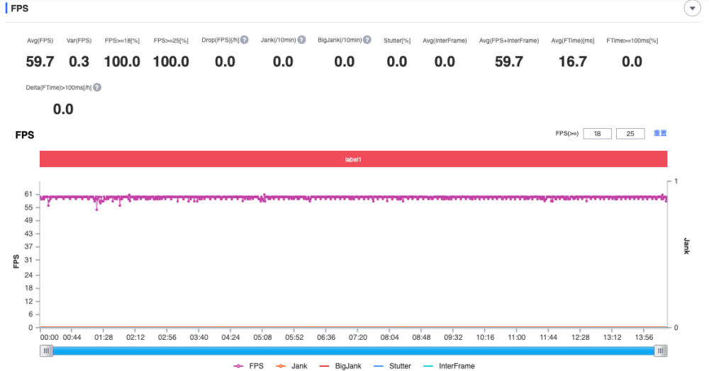This screenshot has height=371, width=709.
Task: Click the FPS threshold field showing 18
Action: click(597, 134)
